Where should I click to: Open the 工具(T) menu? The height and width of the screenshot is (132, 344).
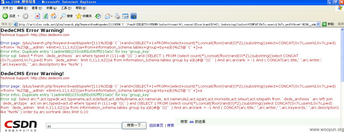[66, 8]
